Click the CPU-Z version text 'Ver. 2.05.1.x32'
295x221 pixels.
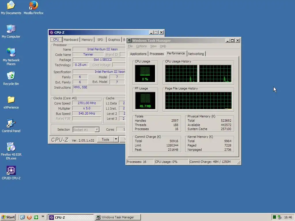[x=83, y=140]
